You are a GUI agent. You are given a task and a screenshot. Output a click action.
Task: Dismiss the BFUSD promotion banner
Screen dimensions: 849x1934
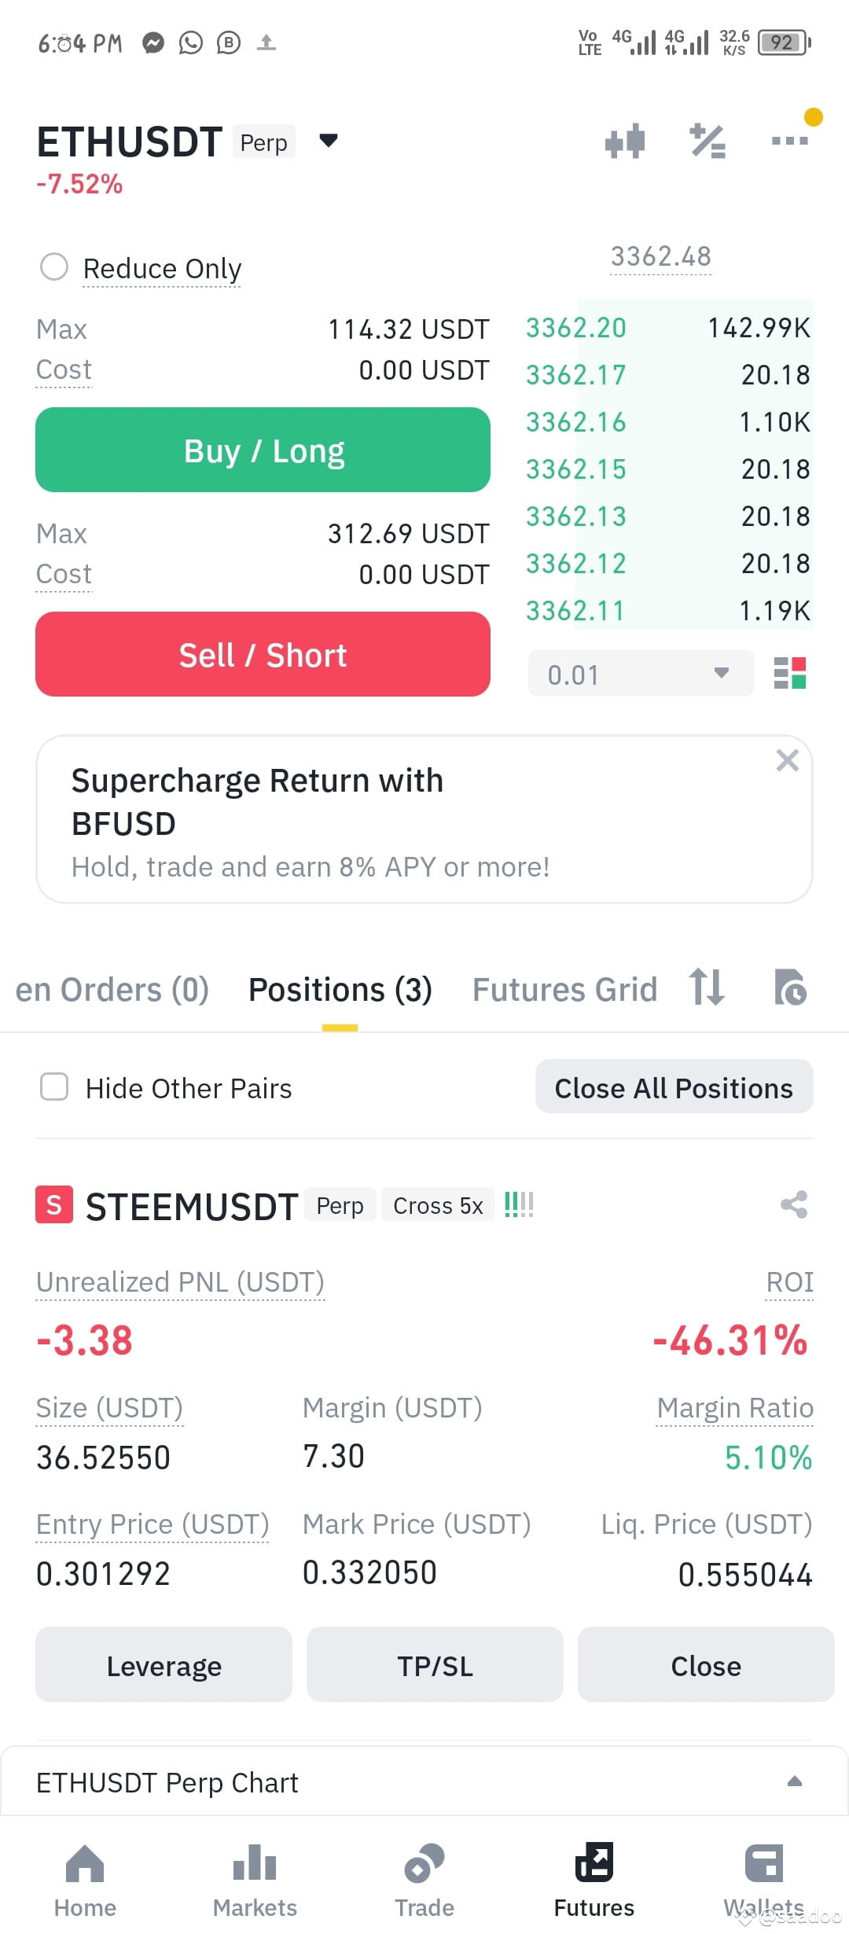787,760
